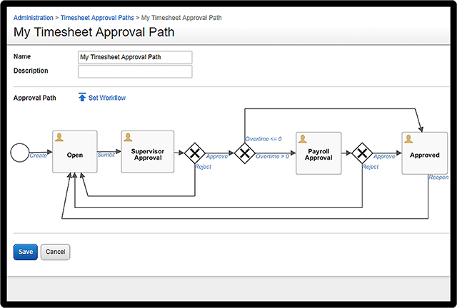
Task: Select the Approved step box
Action: pyautogui.click(x=425, y=153)
